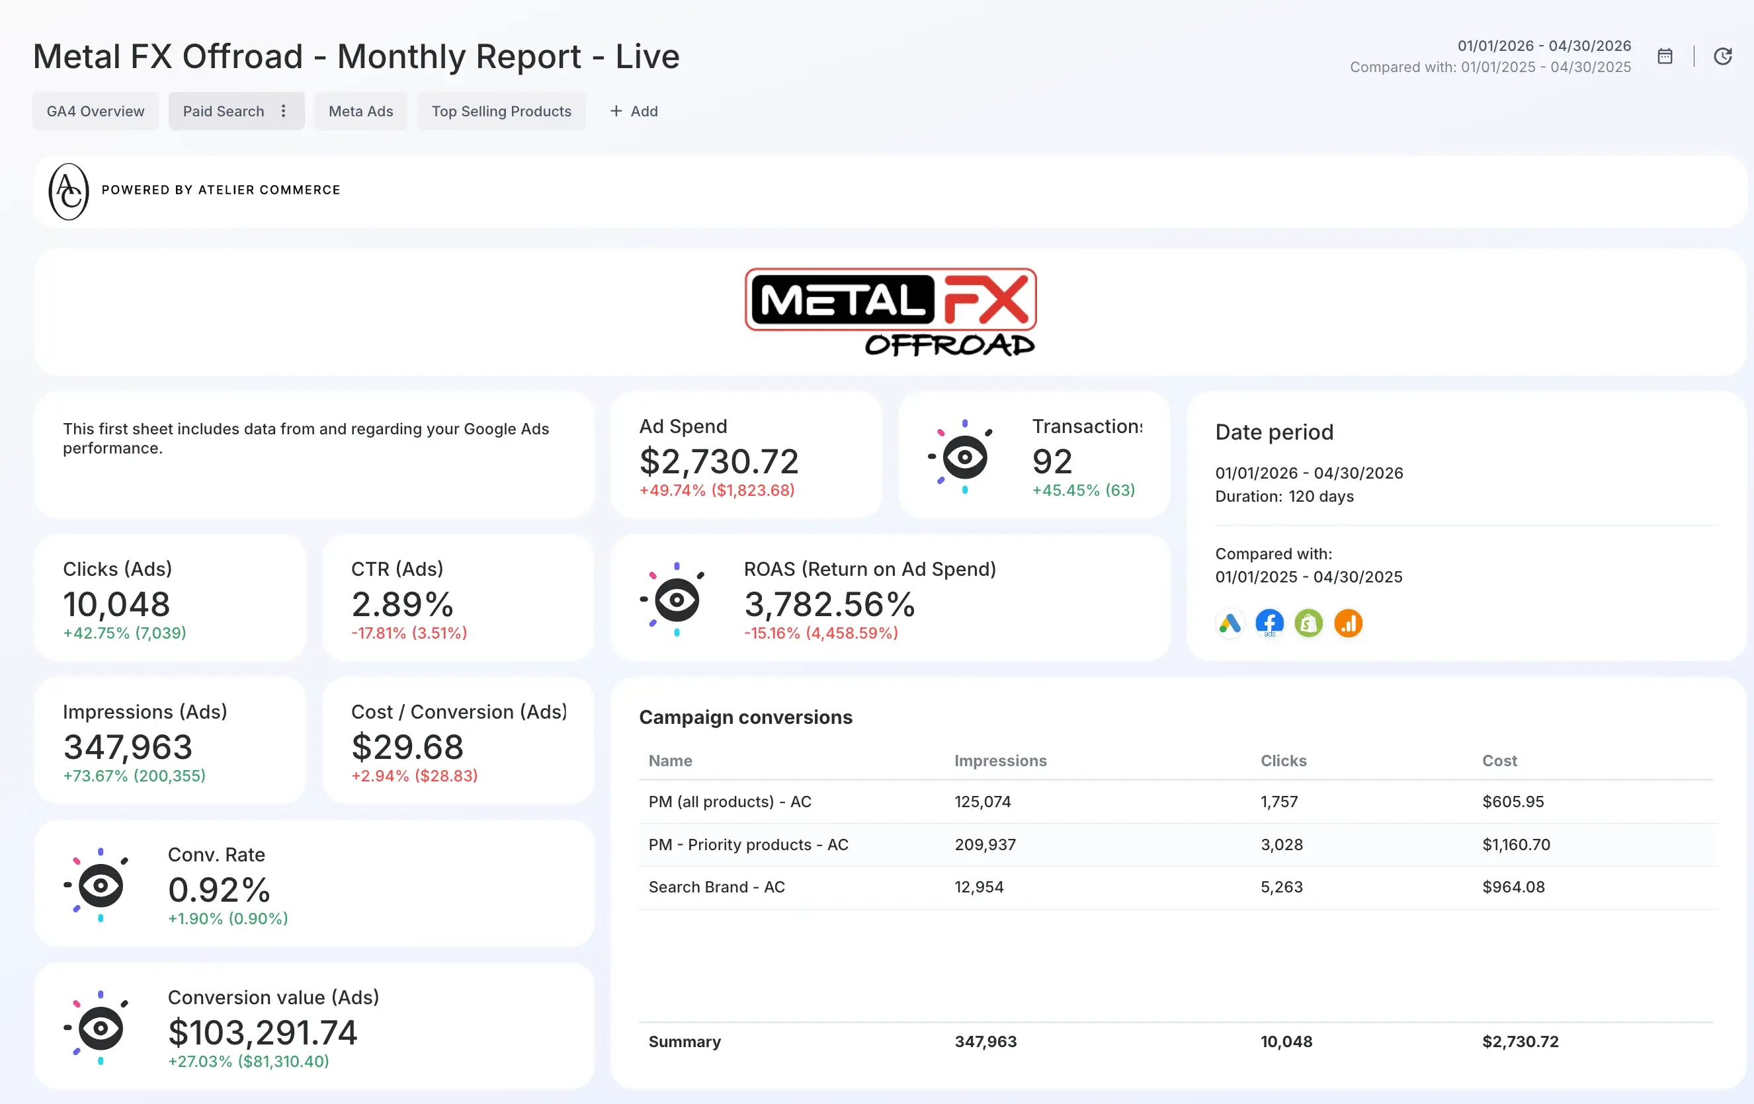Viewport: 1754px width, 1104px height.
Task: Click eye icon beside Conversion value
Action: tap(97, 1027)
